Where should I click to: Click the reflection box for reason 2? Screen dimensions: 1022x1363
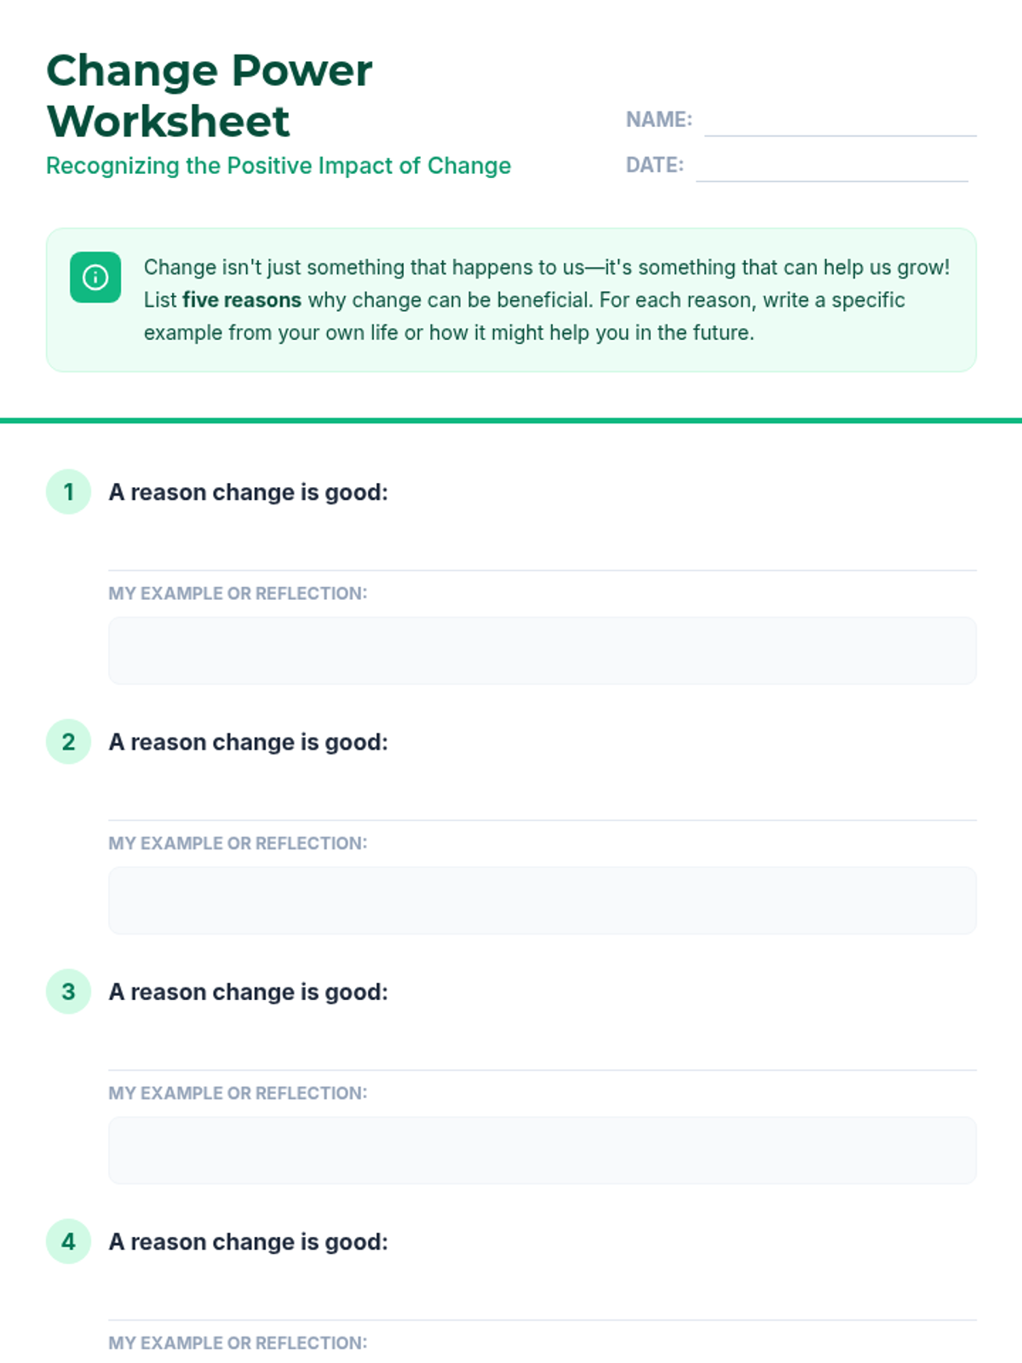click(x=543, y=900)
